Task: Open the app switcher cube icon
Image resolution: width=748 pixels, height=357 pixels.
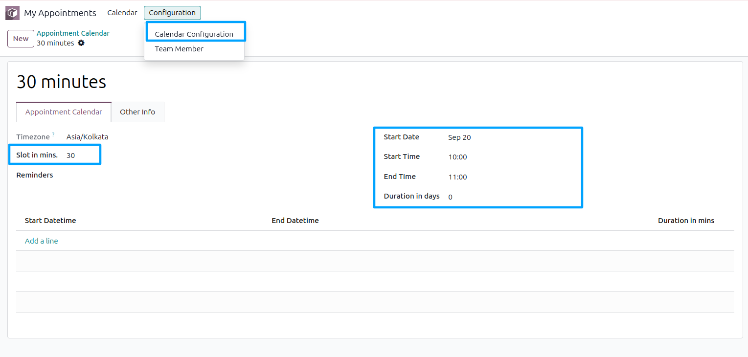Action: (x=12, y=12)
